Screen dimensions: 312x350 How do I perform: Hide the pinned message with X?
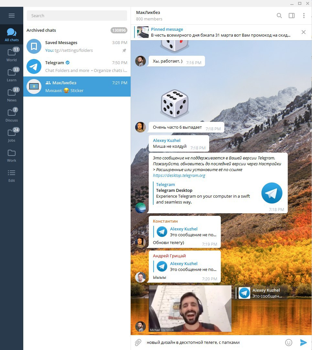pos(303,32)
